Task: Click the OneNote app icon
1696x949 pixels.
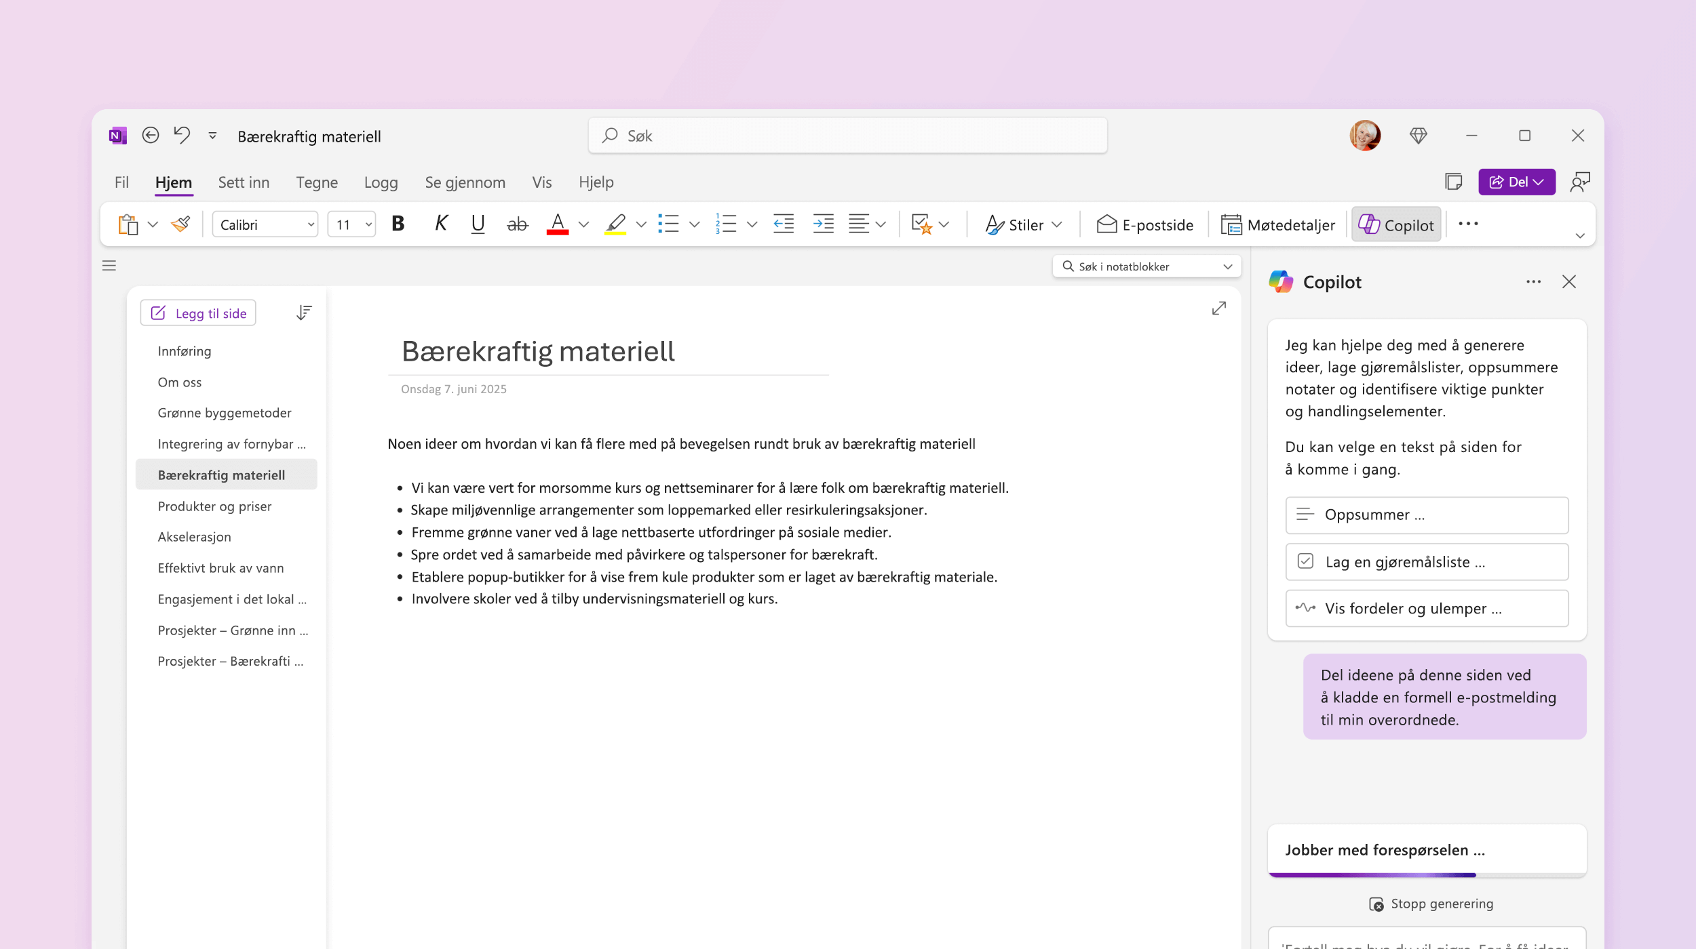Action: click(x=118, y=136)
